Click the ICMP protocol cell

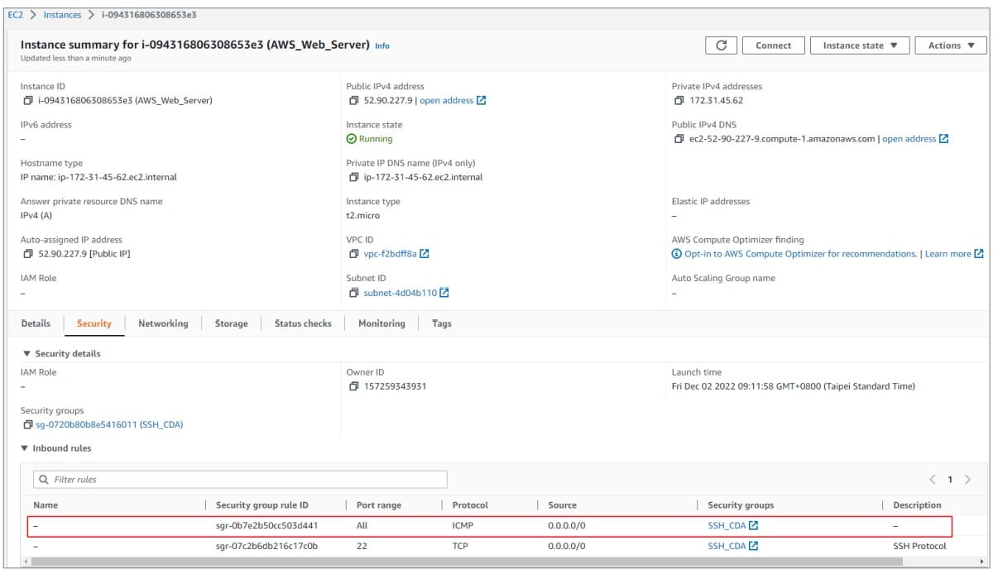click(x=464, y=526)
